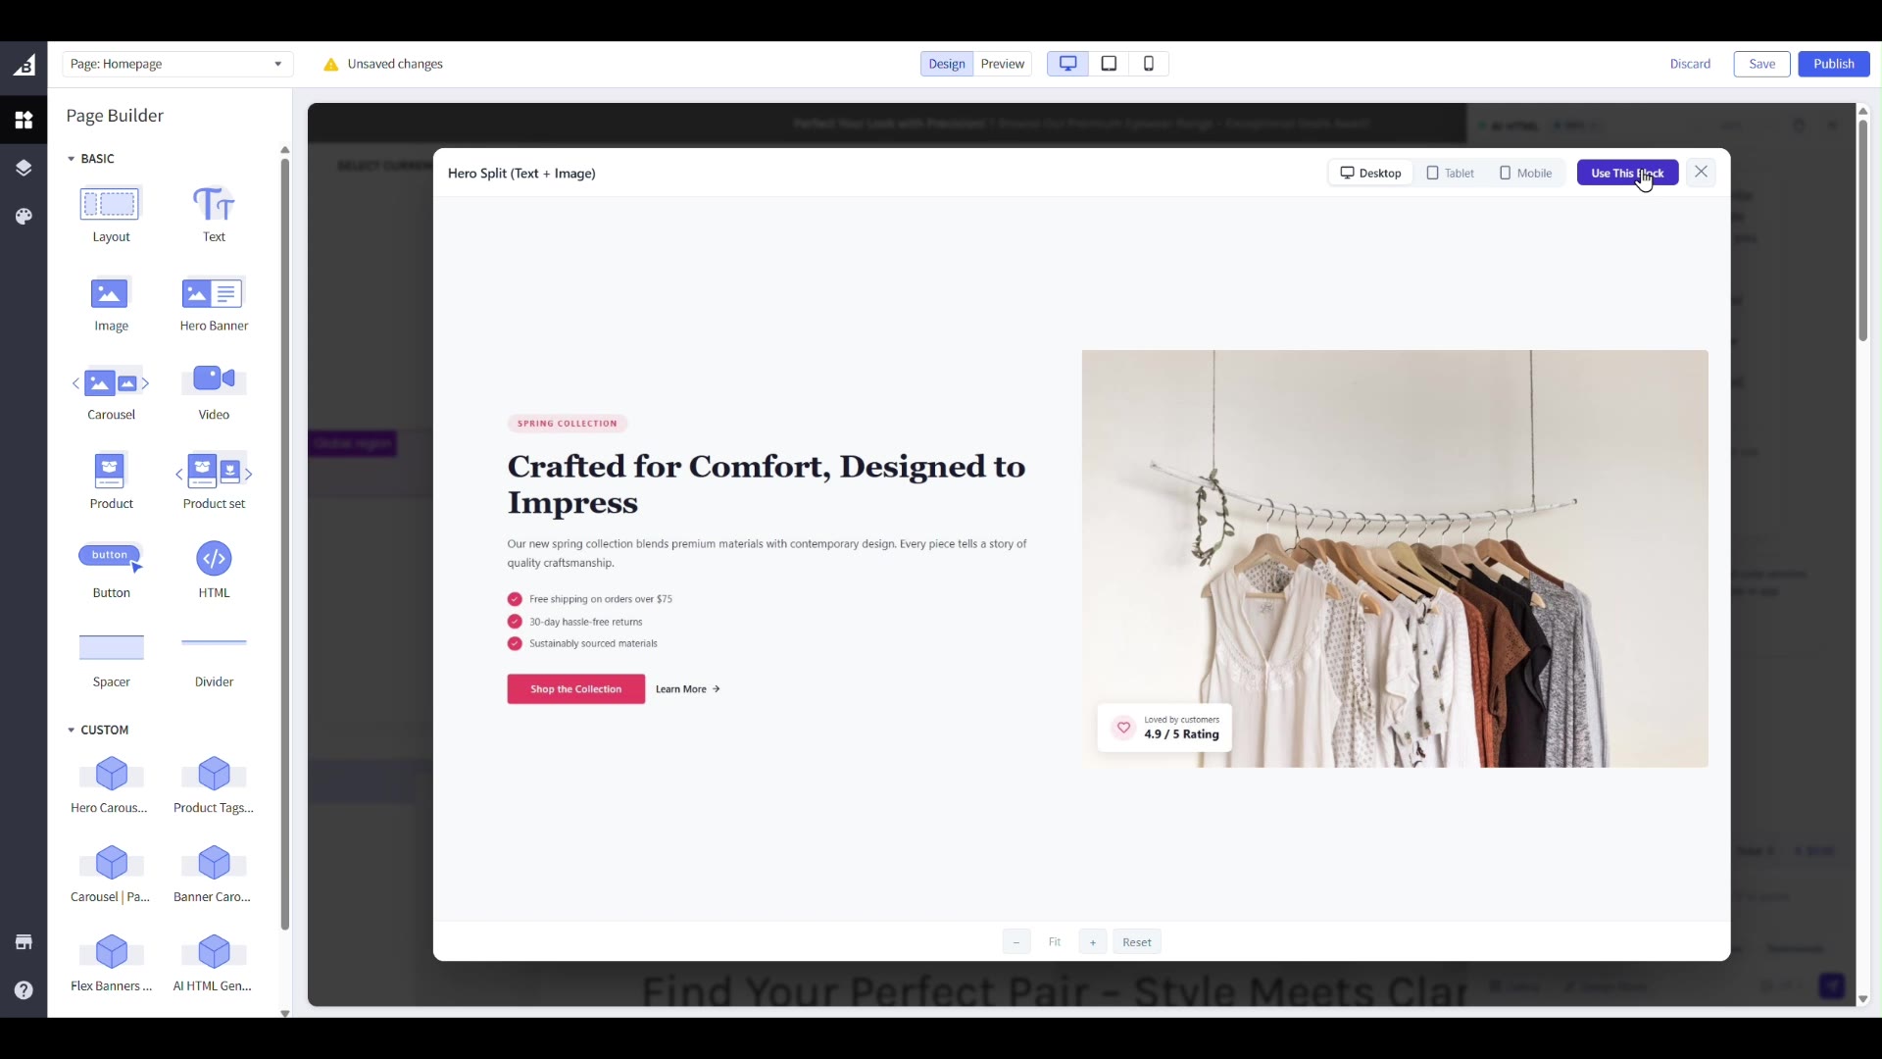Viewport: 1882px width, 1059px height.
Task: Switch to Design mode
Action: 947,64
